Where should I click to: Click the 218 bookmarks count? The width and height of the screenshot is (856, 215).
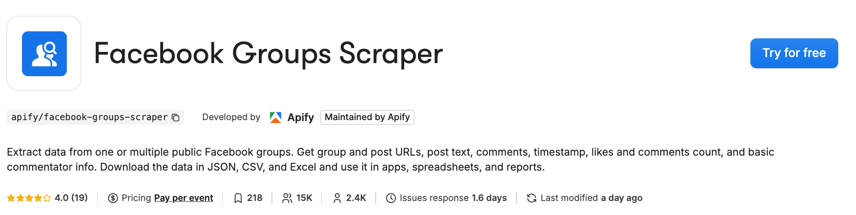[255, 198]
